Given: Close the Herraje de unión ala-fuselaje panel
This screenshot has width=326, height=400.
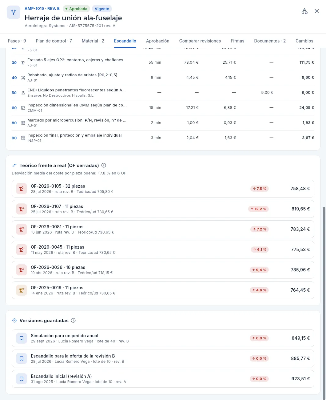Looking at the screenshot, I should 317,11.
